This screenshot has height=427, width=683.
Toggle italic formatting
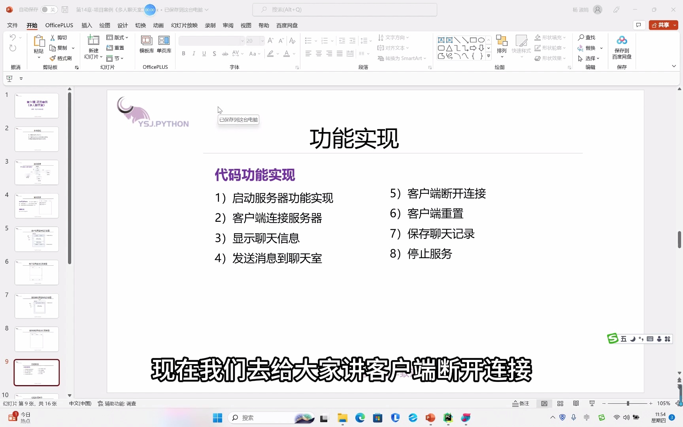pos(194,53)
